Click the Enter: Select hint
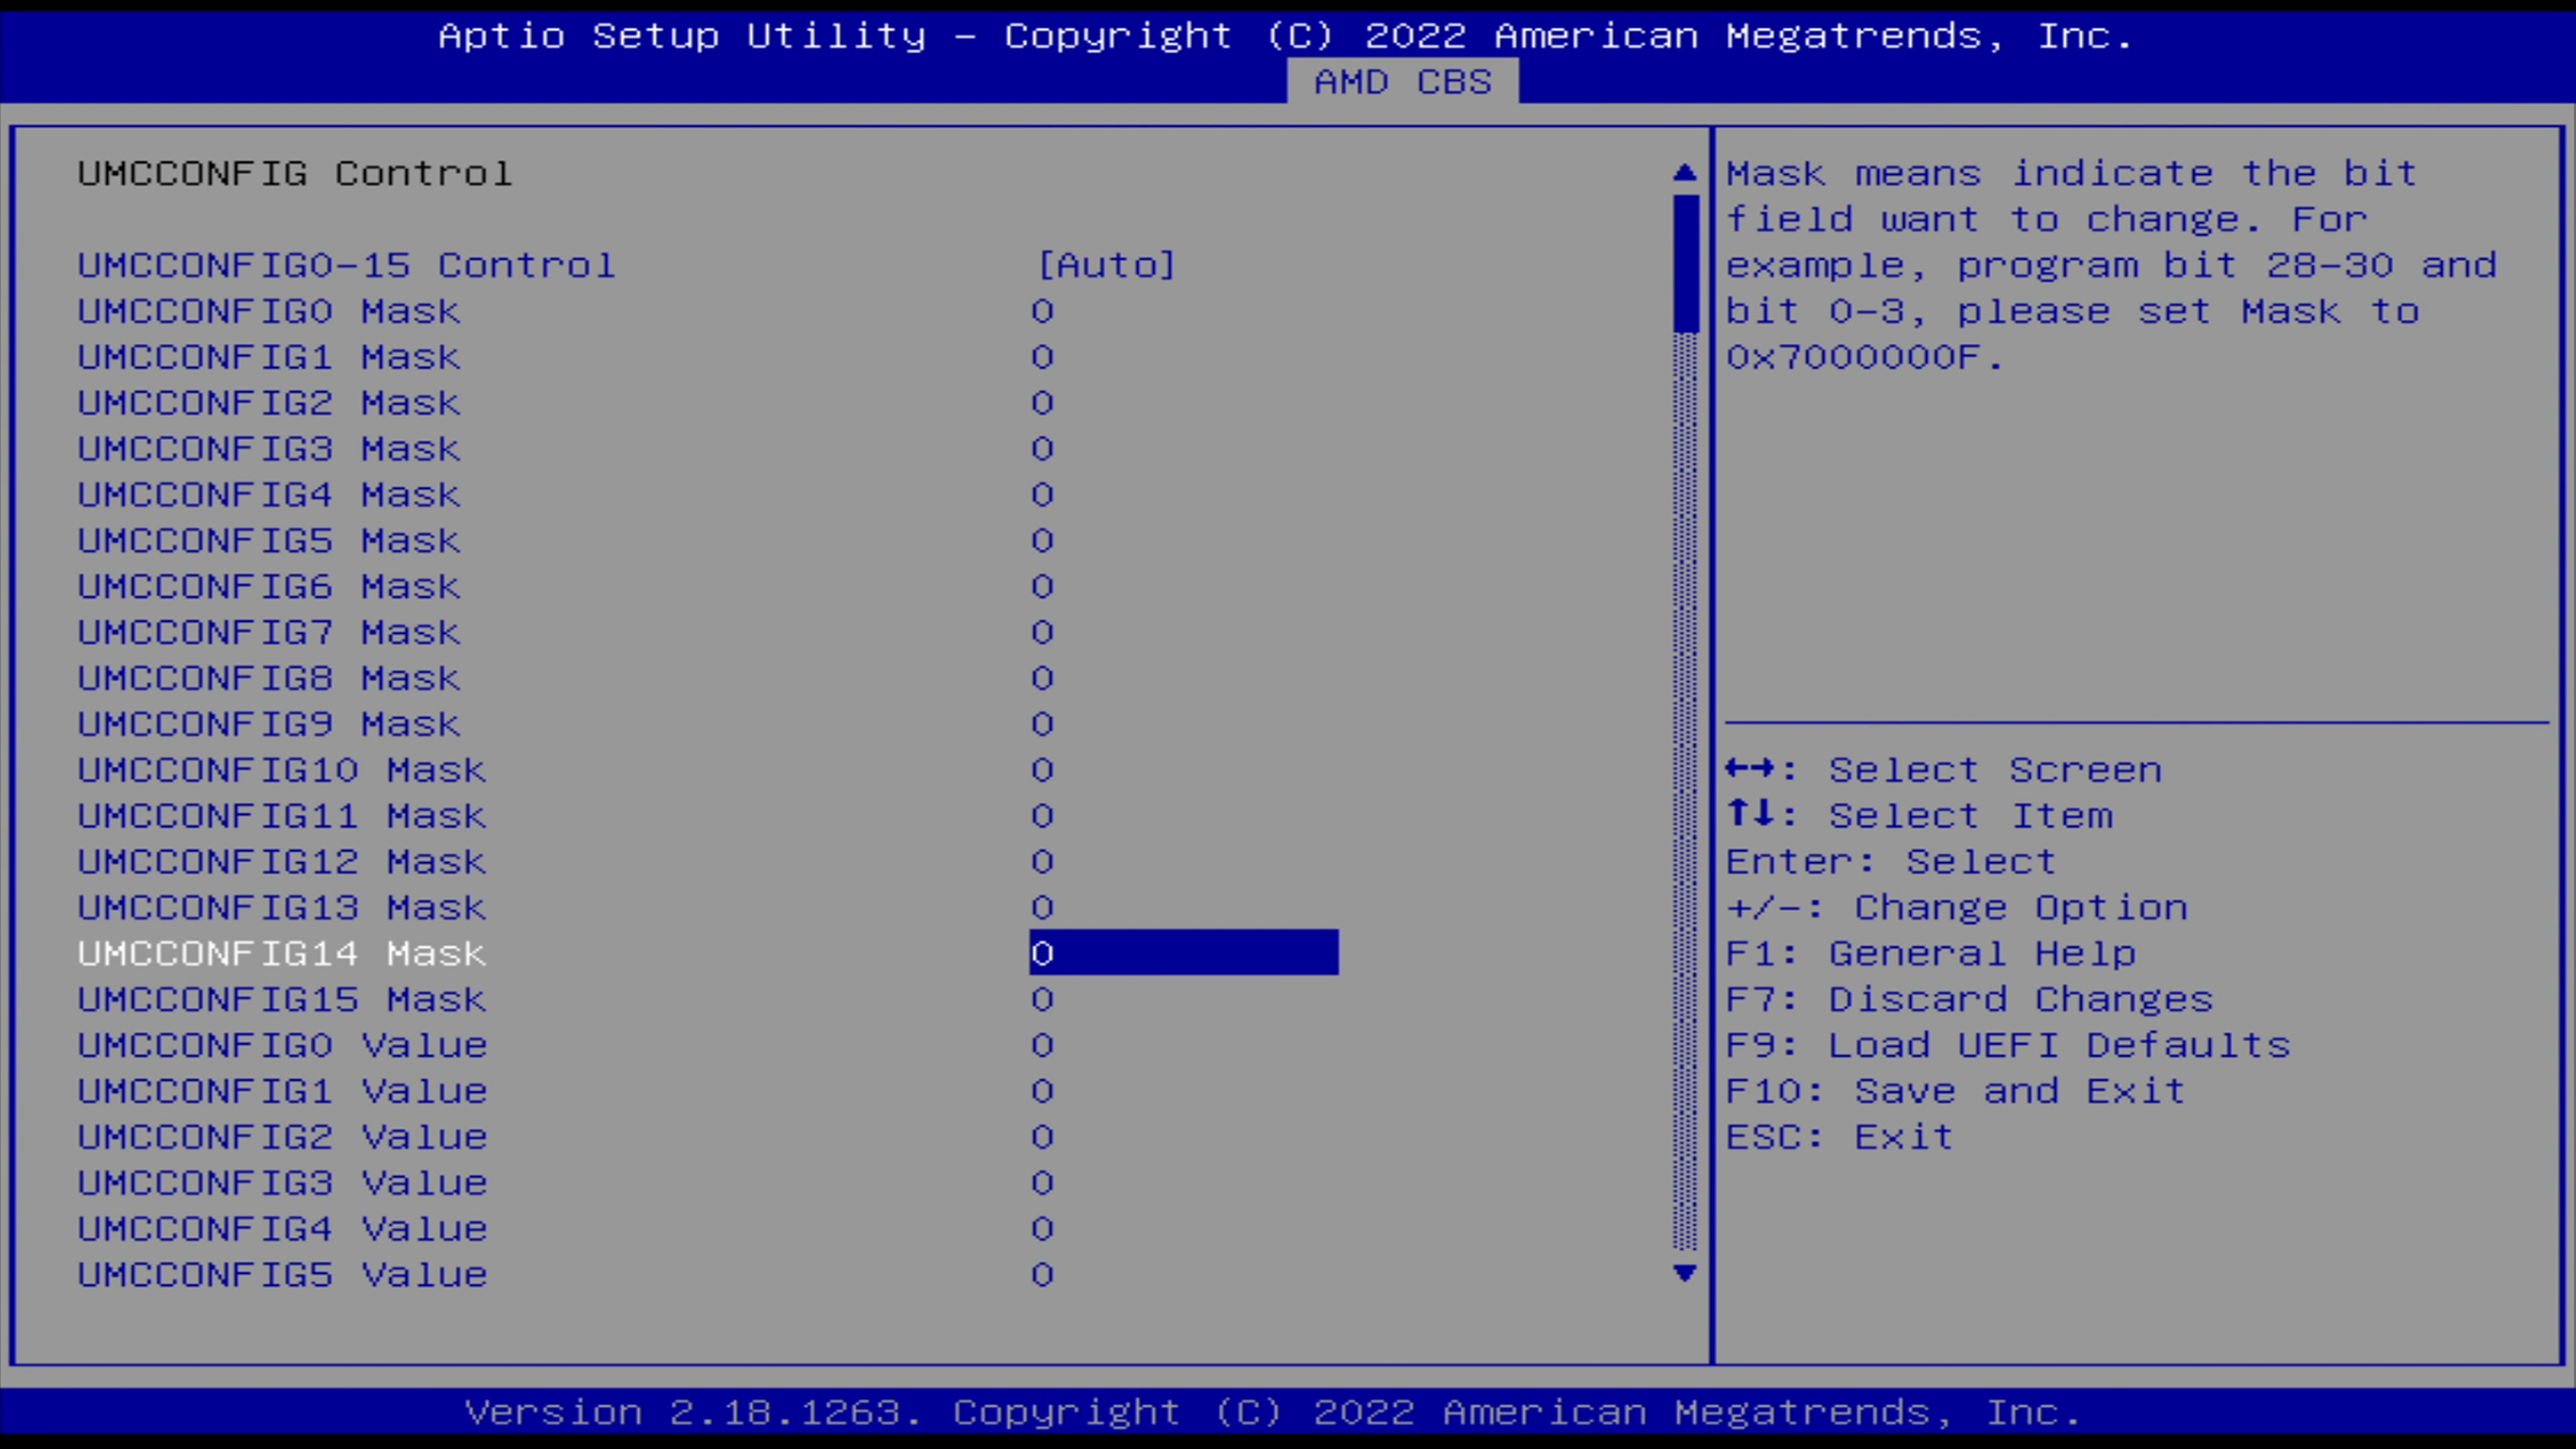The width and height of the screenshot is (2576, 1449). (1891, 862)
